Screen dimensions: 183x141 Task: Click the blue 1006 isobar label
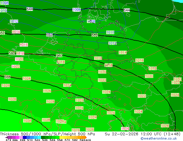(x=76, y=10)
